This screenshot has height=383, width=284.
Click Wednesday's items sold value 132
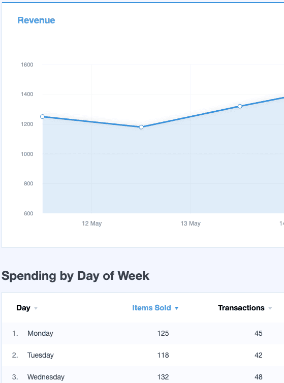coord(163,377)
